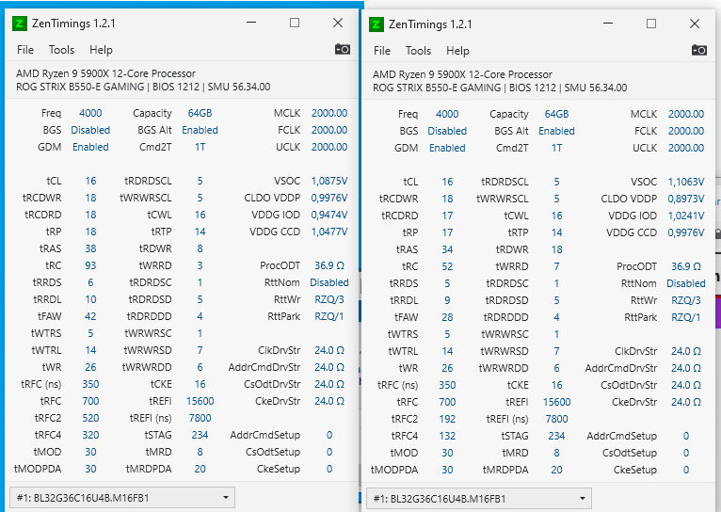Click tWRRD value 7 in right window
This screenshot has height=512, width=721.
pyautogui.click(x=557, y=266)
